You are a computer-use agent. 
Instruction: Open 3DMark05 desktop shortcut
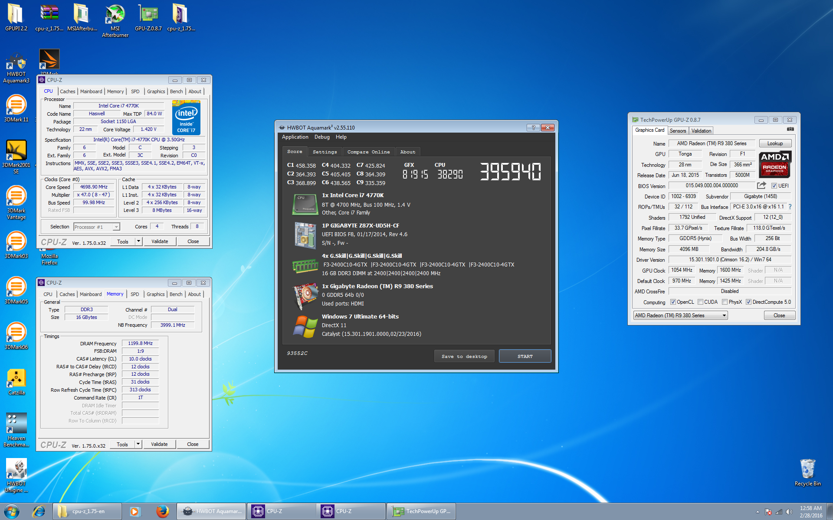coord(16,290)
